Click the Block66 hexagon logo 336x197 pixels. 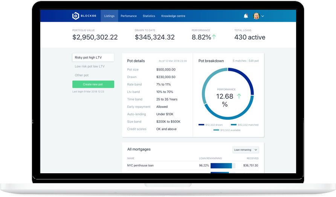click(76, 16)
